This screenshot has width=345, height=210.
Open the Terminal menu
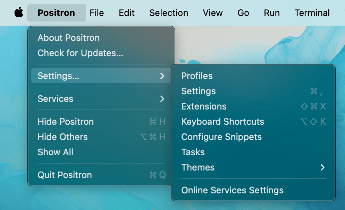click(312, 13)
